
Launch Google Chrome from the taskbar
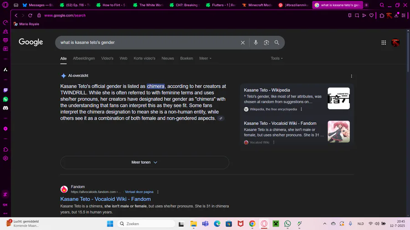[252, 224]
